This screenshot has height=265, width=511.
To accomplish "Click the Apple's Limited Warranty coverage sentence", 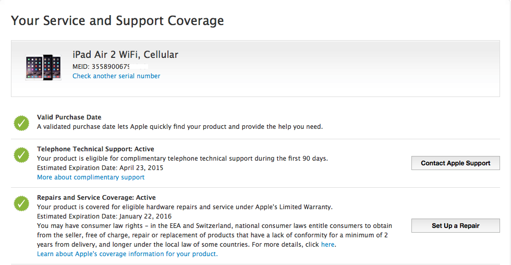I will [x=185, y=207].
